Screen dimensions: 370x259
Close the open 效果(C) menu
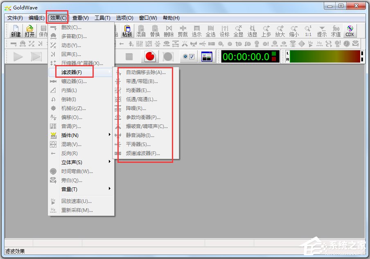tap(58, 18)
